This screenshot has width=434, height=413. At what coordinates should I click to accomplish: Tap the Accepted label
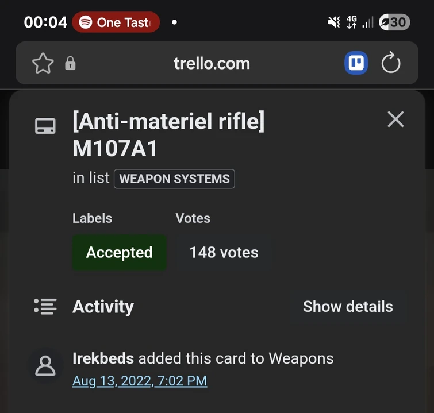(x=119, y=252)
